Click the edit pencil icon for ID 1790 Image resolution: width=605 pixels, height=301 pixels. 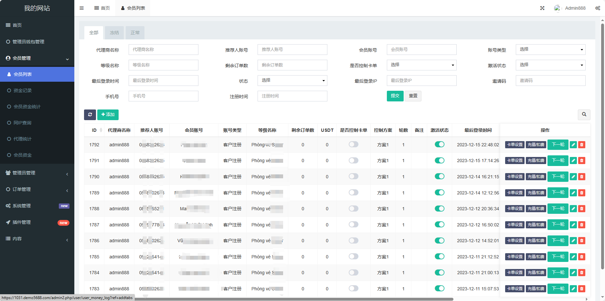[573, 177]
